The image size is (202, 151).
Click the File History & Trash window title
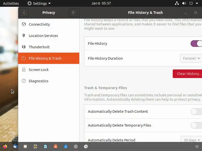click(145, 13)
